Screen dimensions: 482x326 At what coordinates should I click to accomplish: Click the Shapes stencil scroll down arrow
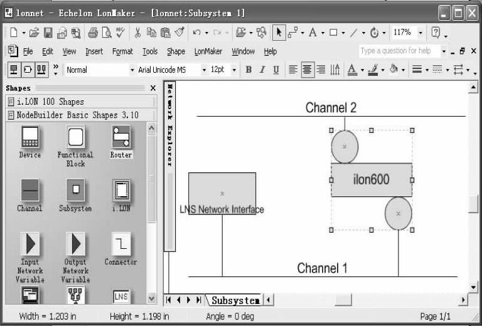[151, 298]
